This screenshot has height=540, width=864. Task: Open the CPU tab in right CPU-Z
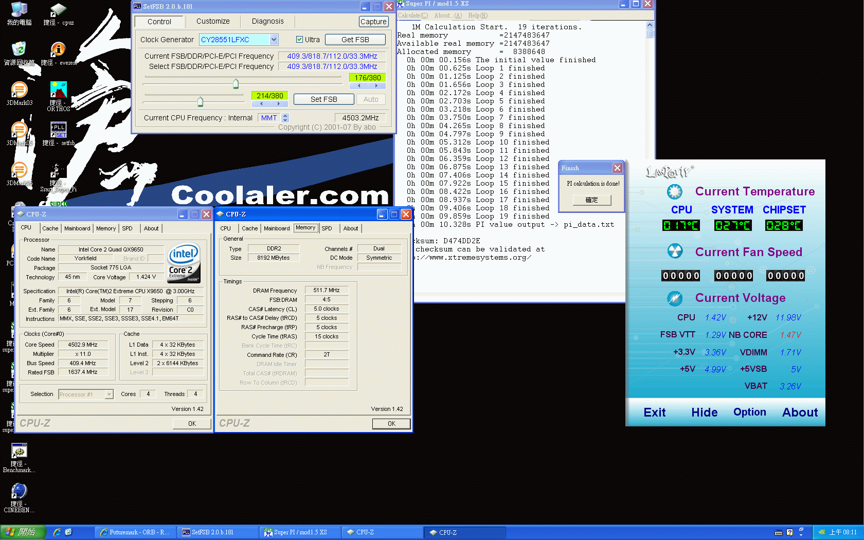tap(225, 228)
